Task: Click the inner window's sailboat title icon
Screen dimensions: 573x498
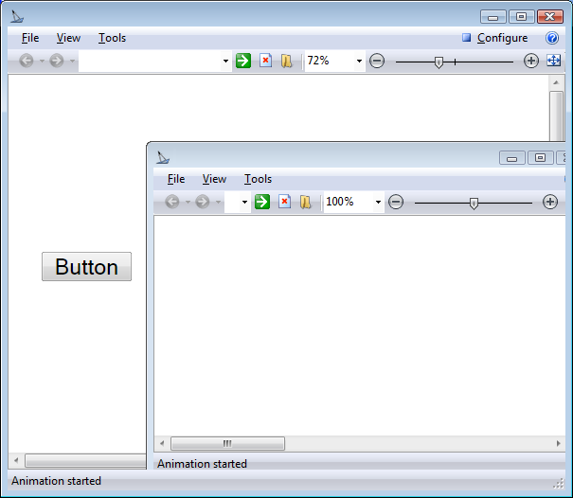Action: [x=163, y=157]
